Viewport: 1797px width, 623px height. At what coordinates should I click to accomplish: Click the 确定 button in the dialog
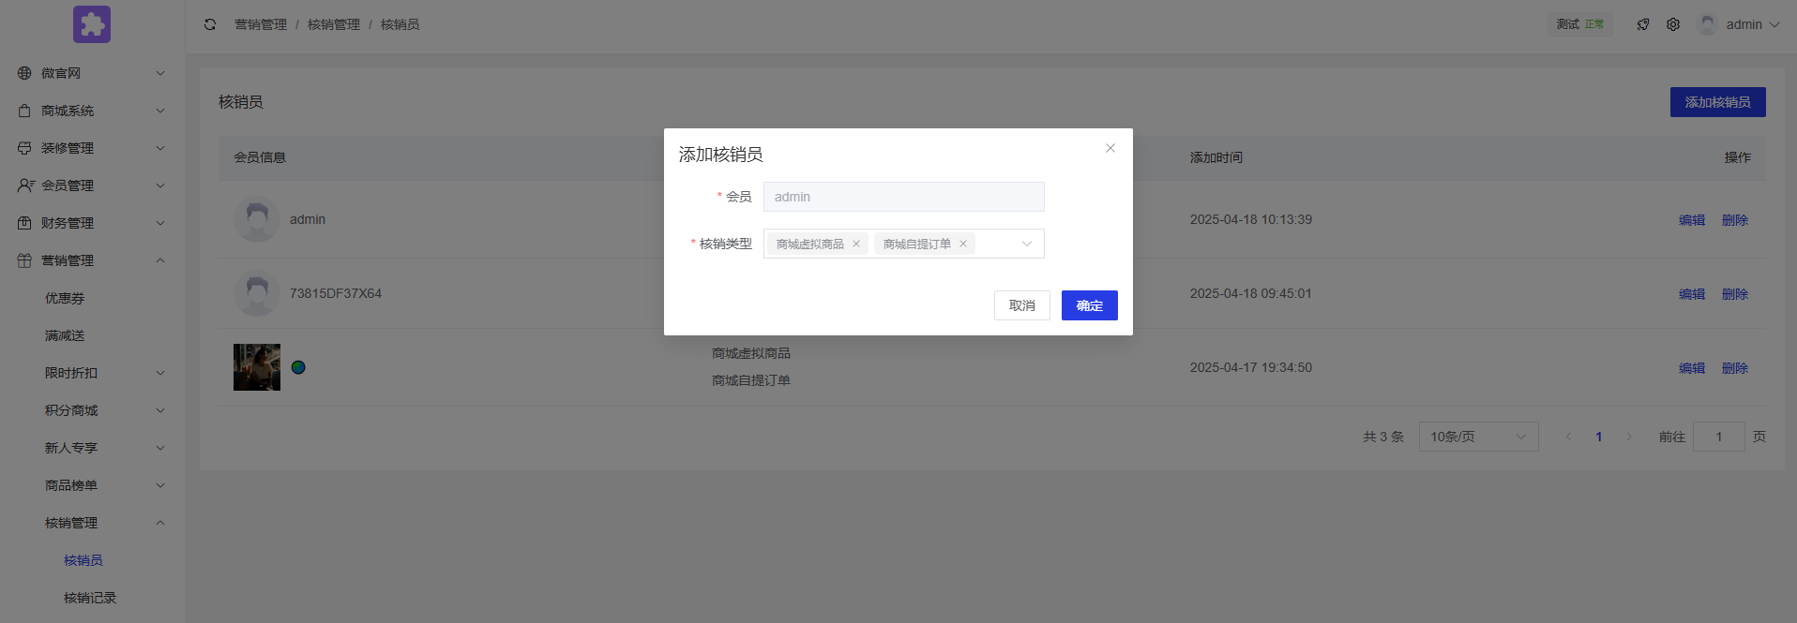(1089, 305)
